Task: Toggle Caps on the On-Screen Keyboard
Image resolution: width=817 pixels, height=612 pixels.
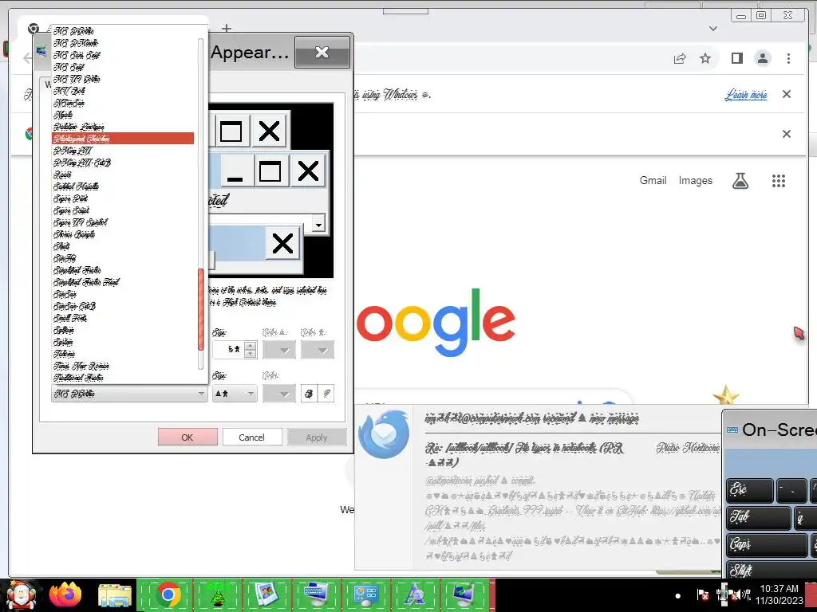Action: pyautogui.click(x=767, y=544)
